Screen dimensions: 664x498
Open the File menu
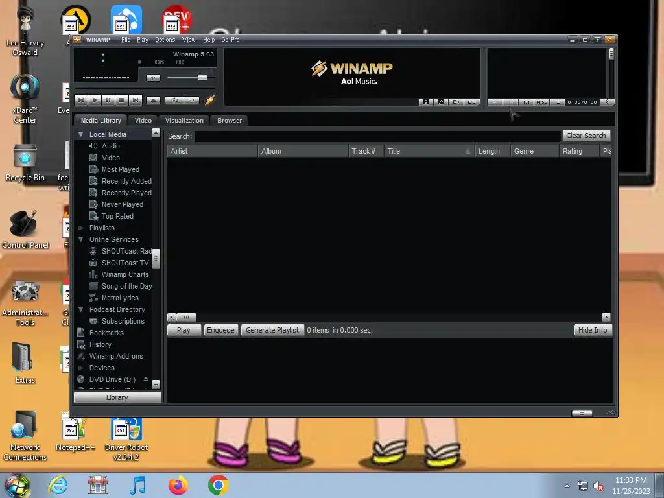pos(126,40)
